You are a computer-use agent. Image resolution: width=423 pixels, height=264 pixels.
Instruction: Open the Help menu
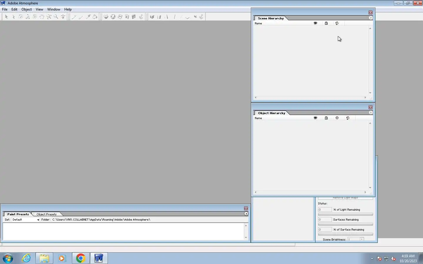pos(68,9)
